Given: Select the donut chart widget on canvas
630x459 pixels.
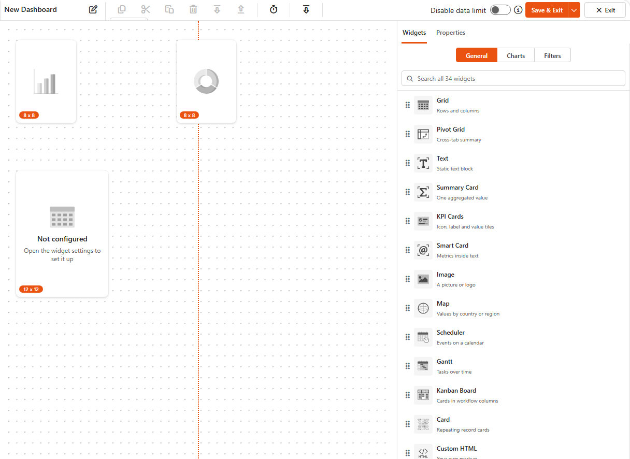Looking at the screenshot, I should [x=206, y=81].
